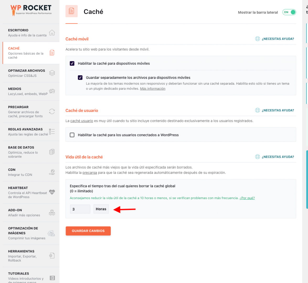Viewport: 308px width, 283px height.
Task: Click the layers icon beside Optimizar Archivos
Action: pos(52,73)
